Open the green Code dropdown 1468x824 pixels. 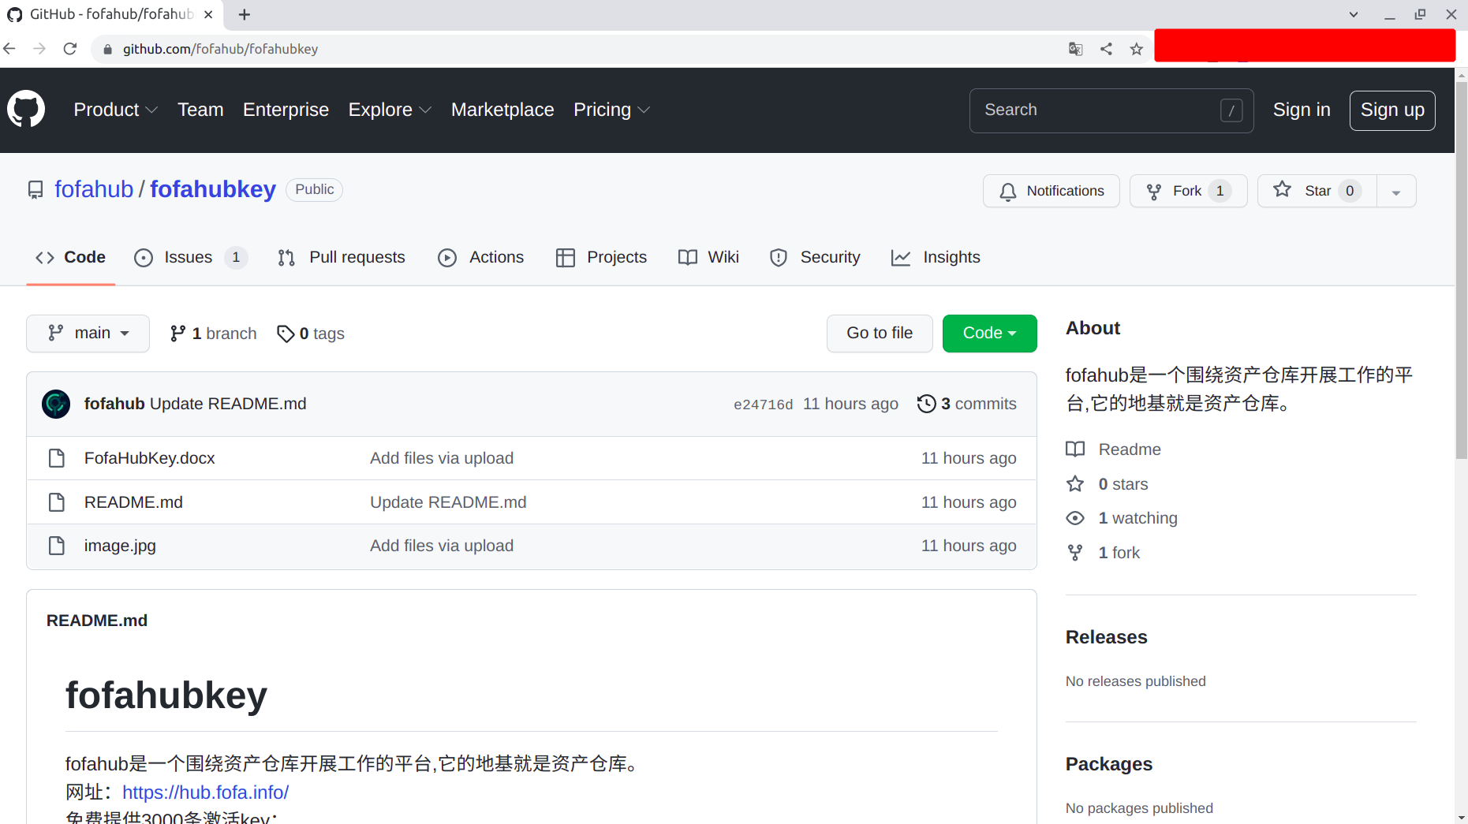(x=989, y=333)
